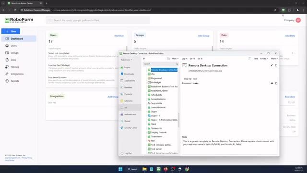Viewport: 307px width, 173px height.
Task: Go to Users in admin sidebar
Action: 19,46
